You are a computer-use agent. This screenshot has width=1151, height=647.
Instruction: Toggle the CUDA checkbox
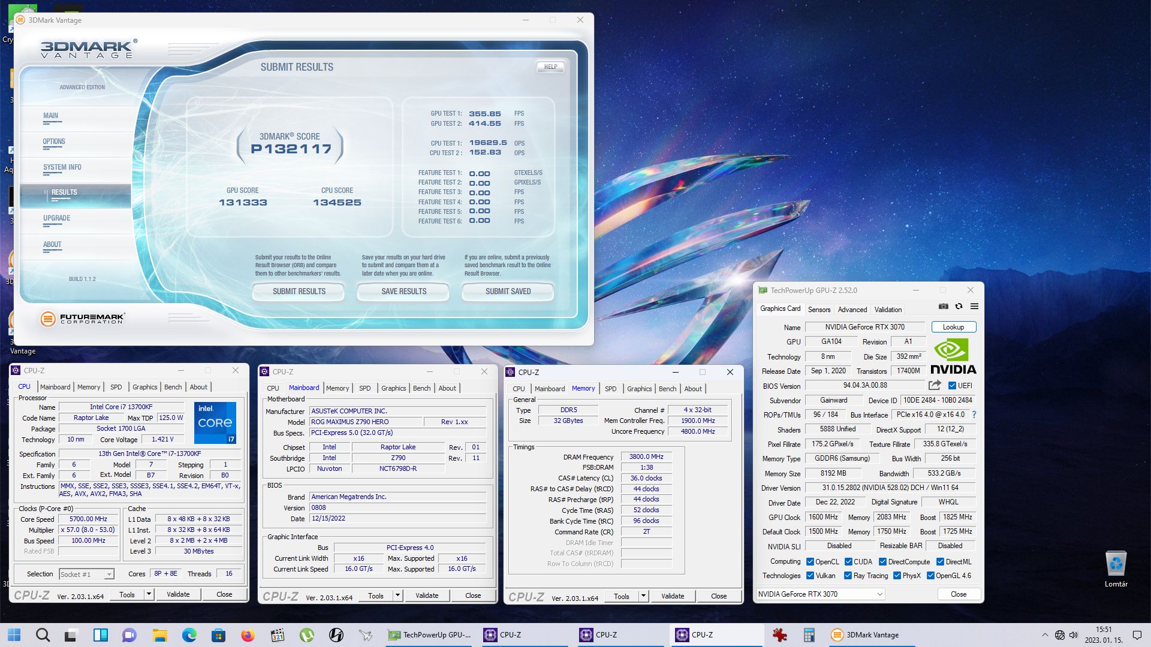848,562
